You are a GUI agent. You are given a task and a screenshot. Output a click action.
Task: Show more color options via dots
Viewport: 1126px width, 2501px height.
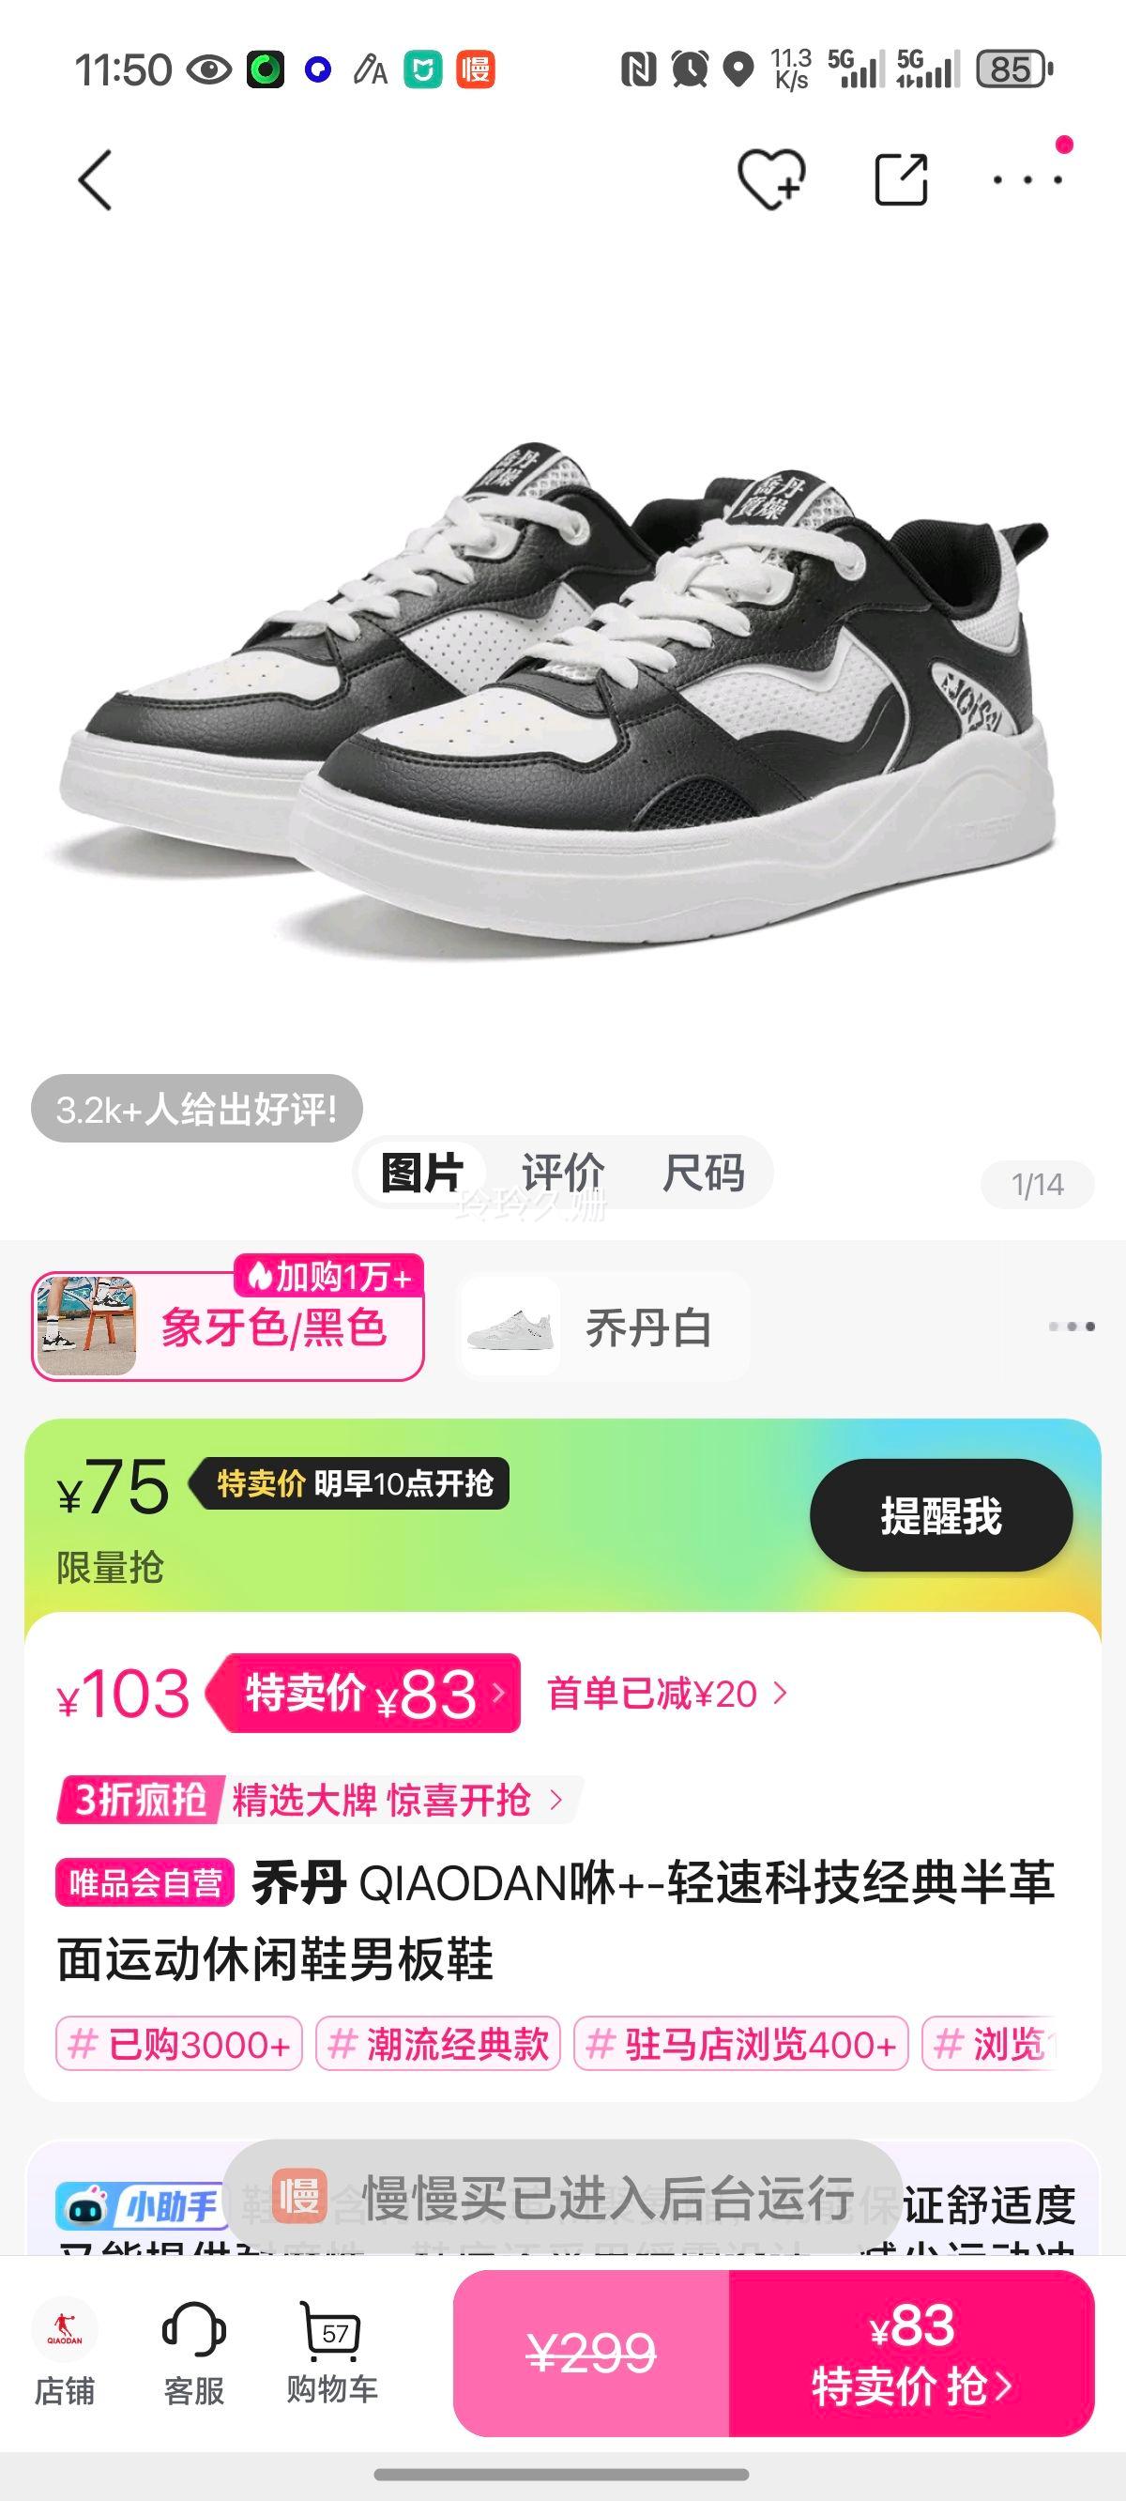pos(1072,1327)
